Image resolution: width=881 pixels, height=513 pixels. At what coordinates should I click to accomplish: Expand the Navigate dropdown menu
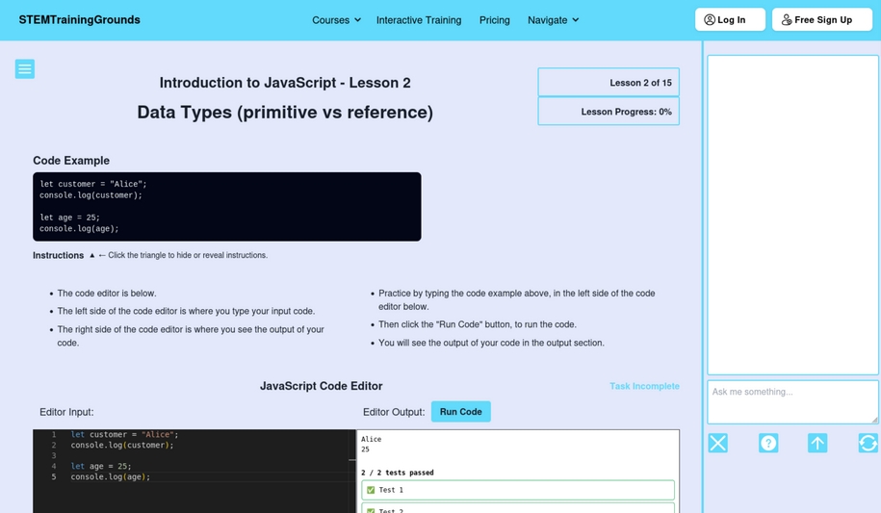tap(553, 20)
